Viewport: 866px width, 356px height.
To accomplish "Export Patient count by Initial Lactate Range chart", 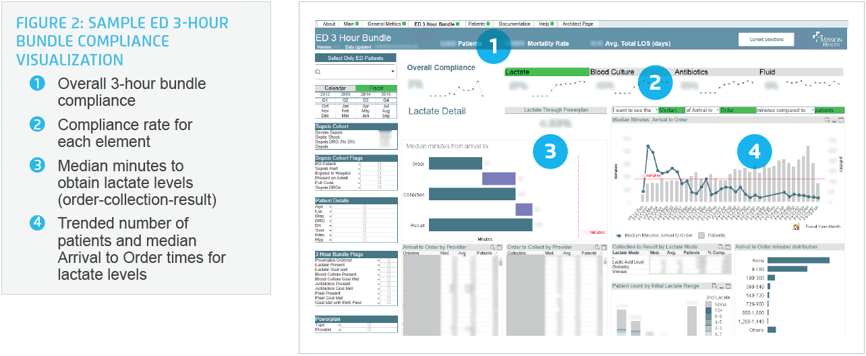I will point(715,287).
